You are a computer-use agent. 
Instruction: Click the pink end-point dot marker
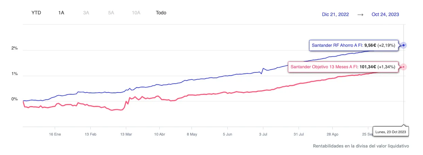(404, 67)
